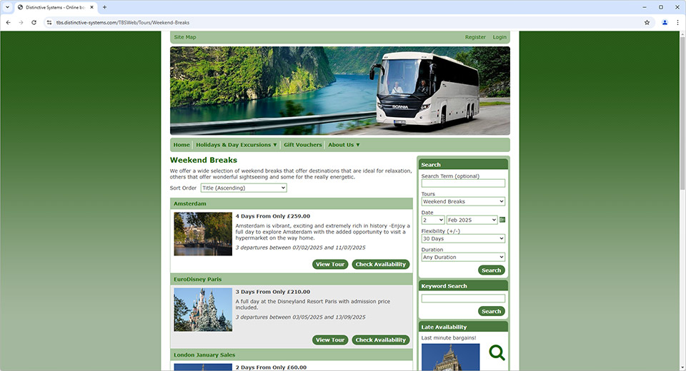
Task: Minimize the Chrome window
Action: [645, 7]
